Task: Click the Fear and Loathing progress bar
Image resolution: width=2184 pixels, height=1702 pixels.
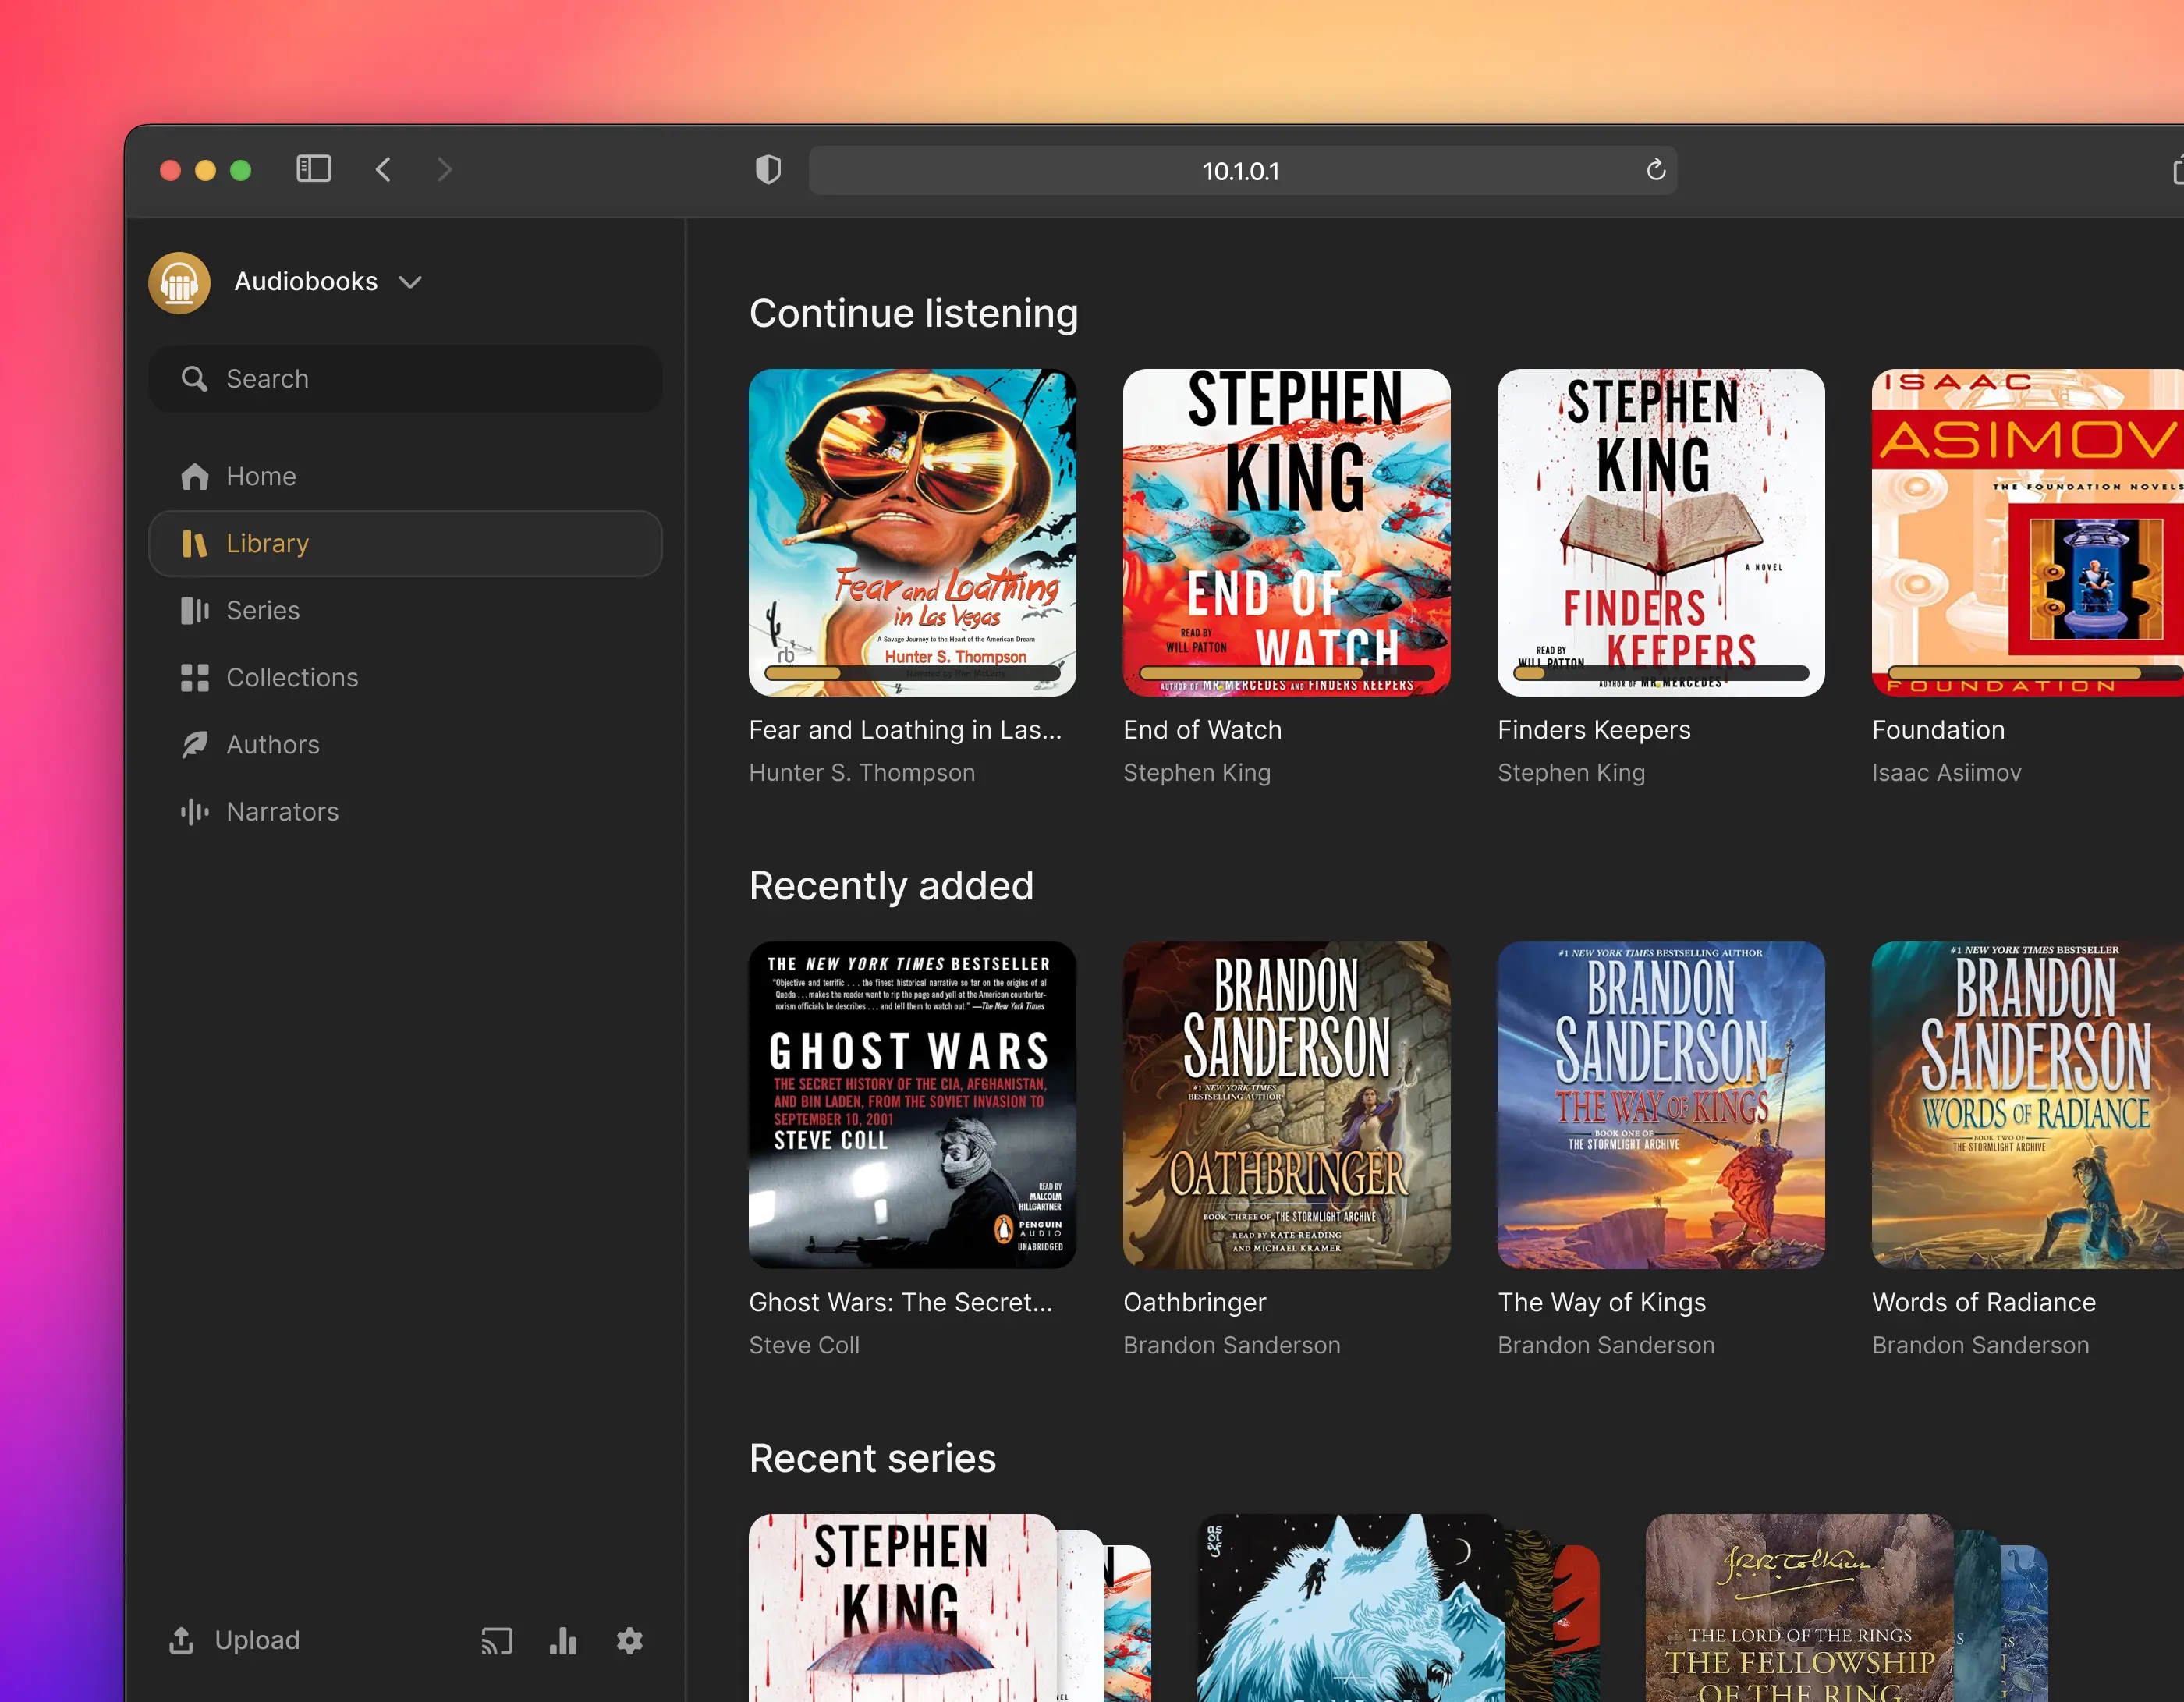Action: [912, 673]
